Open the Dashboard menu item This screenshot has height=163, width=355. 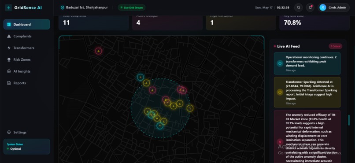click(27, 25)
